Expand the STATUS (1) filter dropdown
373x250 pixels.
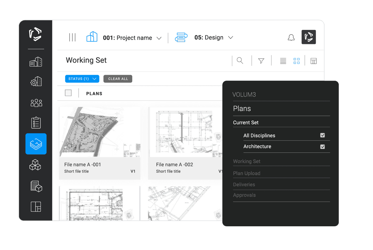(x=82, y=79)
